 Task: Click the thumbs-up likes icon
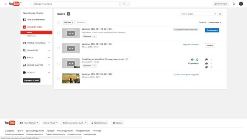[x=206, y=63]
